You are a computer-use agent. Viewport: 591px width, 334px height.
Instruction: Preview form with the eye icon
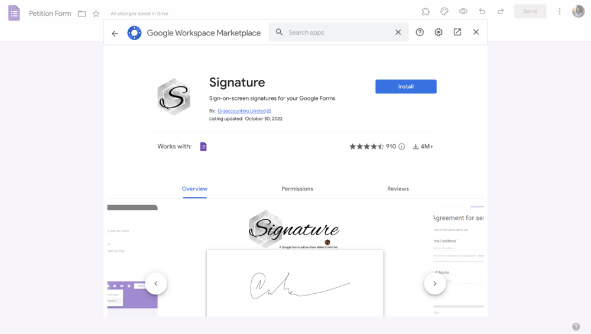pyautogui.click(x=463, y=11)
